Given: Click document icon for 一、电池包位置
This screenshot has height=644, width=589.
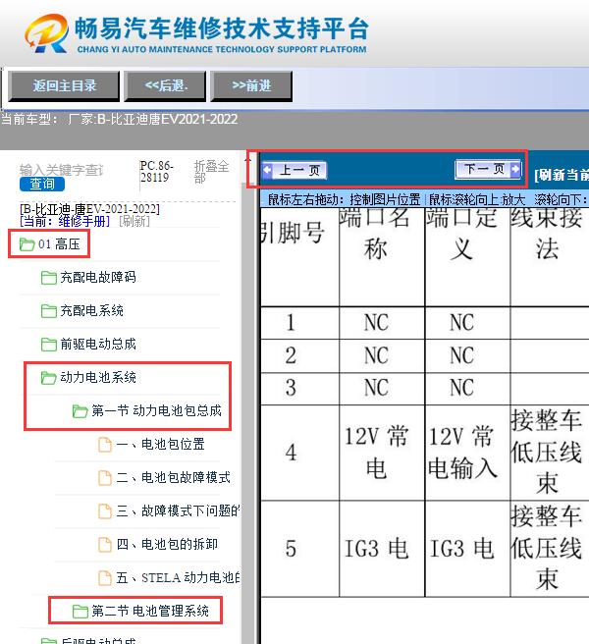Looking at the screenshot, I should tap(105, 445).
